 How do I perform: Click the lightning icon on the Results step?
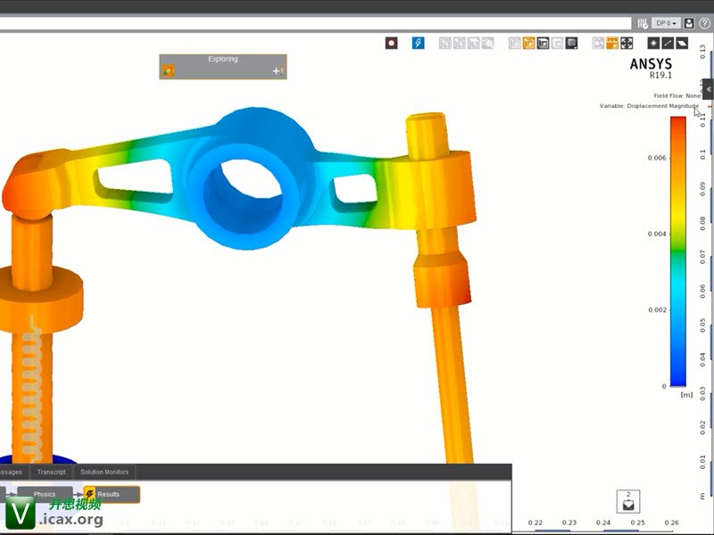(90, 494)
